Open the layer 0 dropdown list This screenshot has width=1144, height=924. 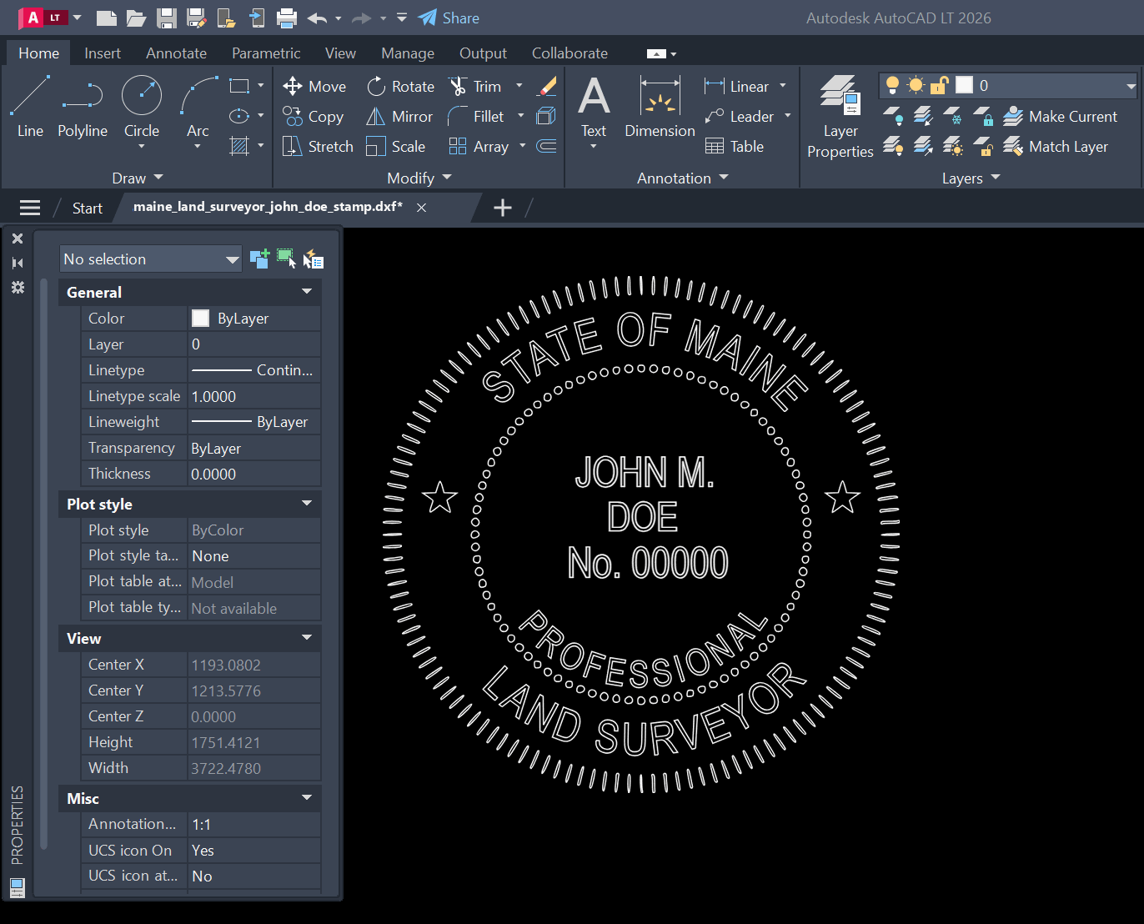(x=1131, y=86)
